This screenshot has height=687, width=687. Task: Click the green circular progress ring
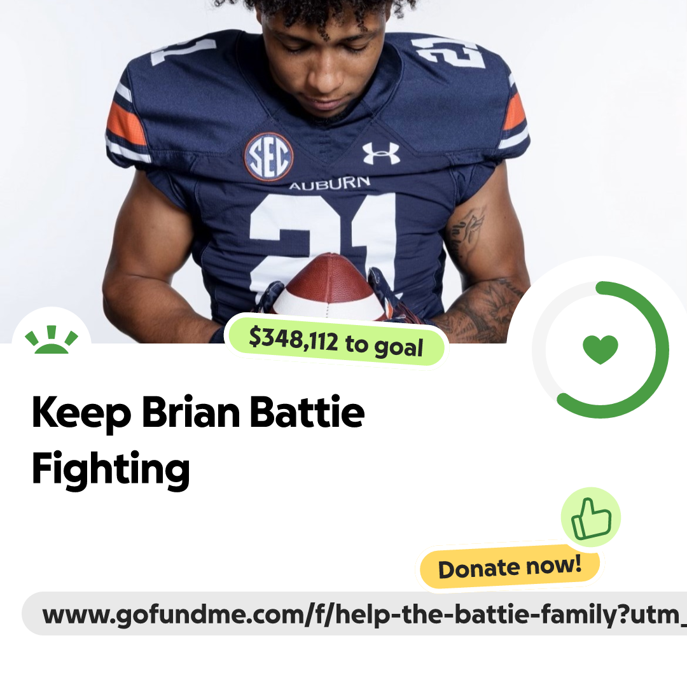click(600, 350)
